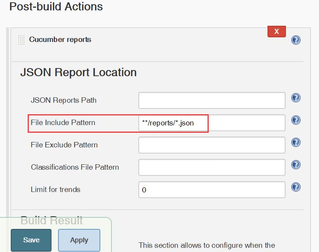Click the Cucumber reports drag handle
Screen dimensions: 319x252
(x=21, y=40)
